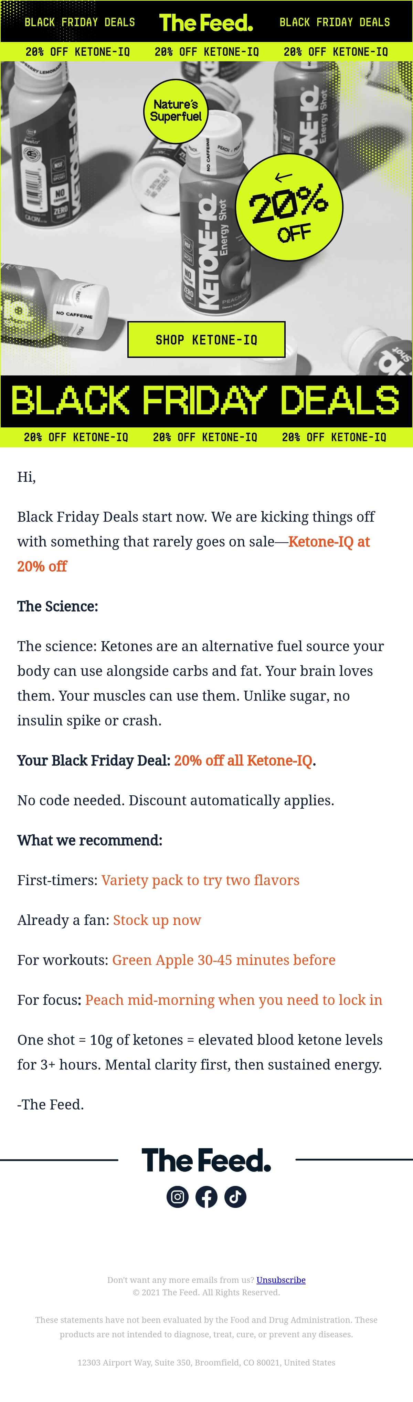Open the Instagram icon in footer

[177, 1197]
